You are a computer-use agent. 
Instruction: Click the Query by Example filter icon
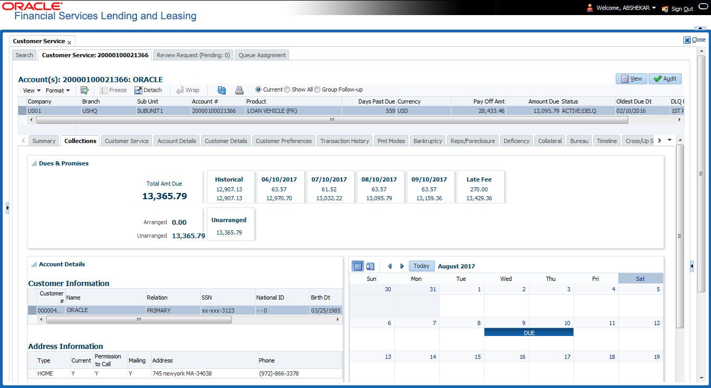pos(84,90)
